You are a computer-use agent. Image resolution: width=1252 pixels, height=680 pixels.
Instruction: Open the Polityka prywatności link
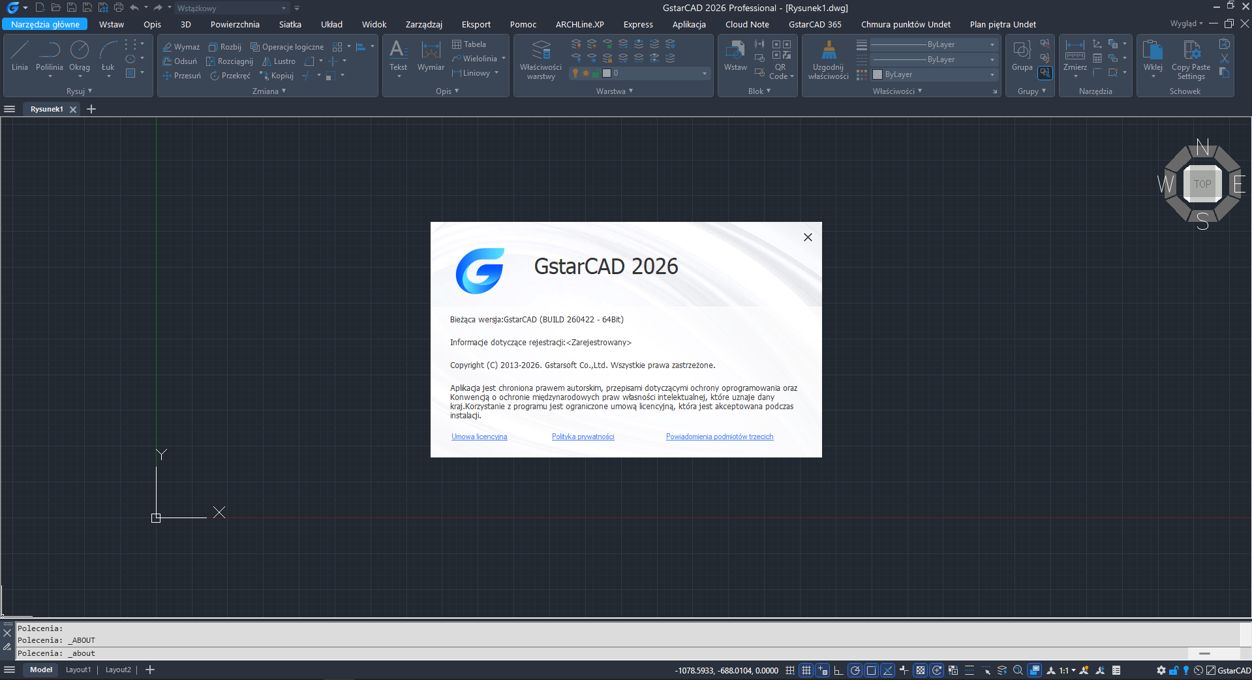583,437
